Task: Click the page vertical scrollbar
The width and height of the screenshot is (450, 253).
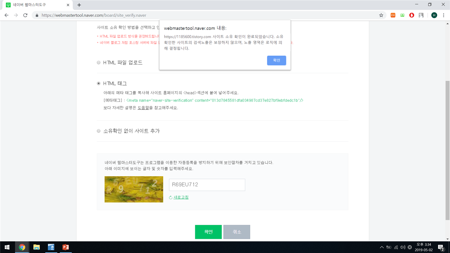Action: pyautogui.click(x=448, y=150)
